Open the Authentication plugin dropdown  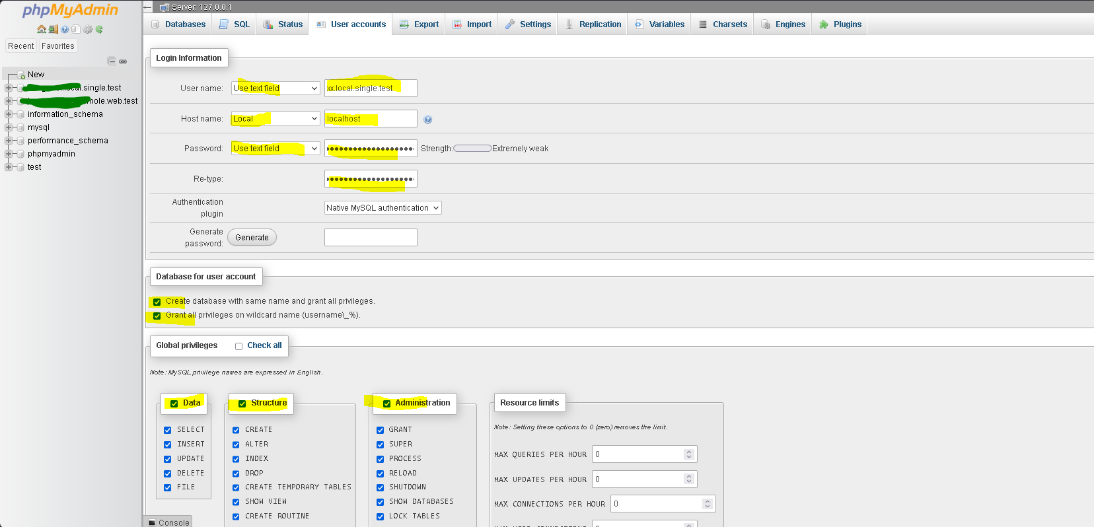point(383,208)
